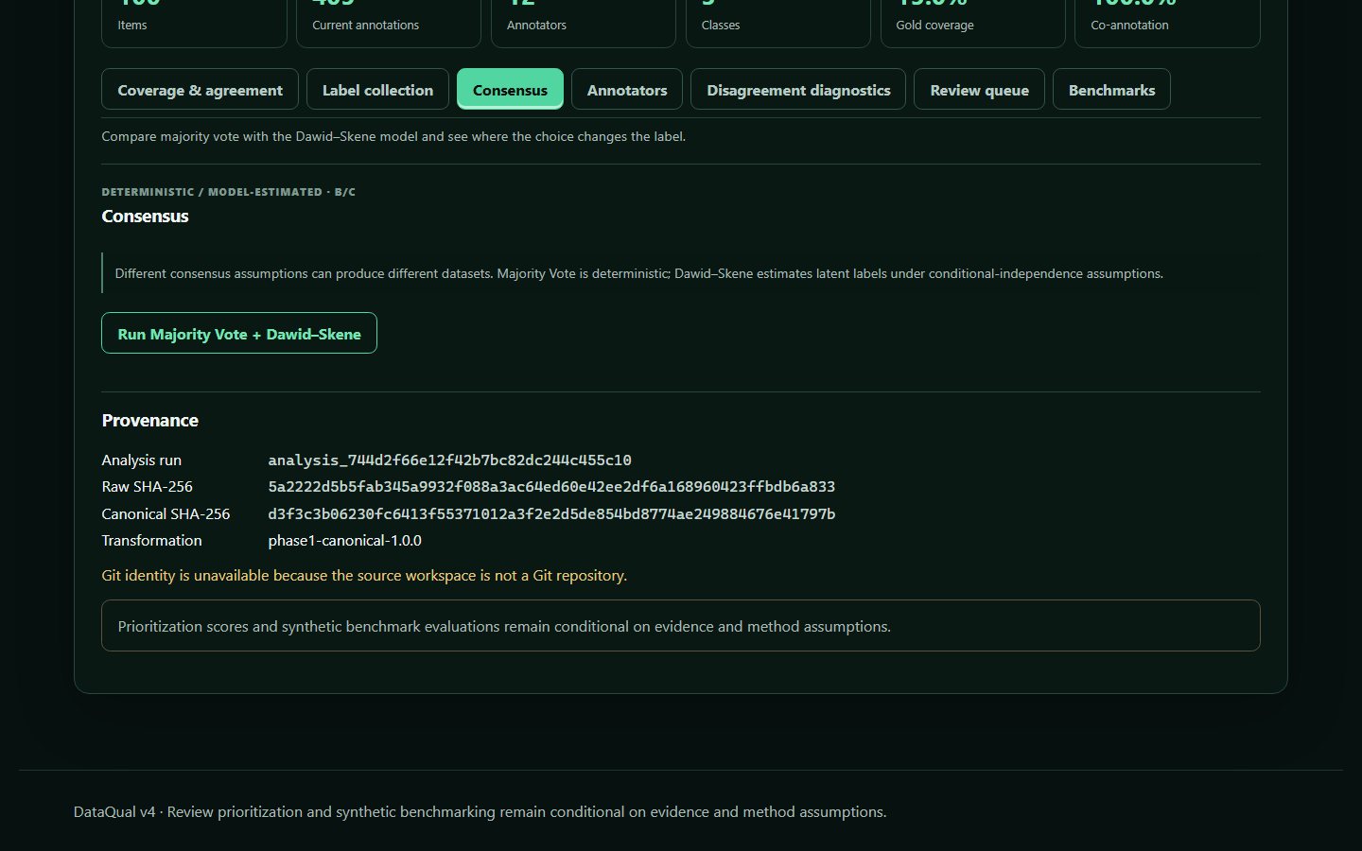Switch to the Label collection tab

pyautogui.click(x=377, y=90)
